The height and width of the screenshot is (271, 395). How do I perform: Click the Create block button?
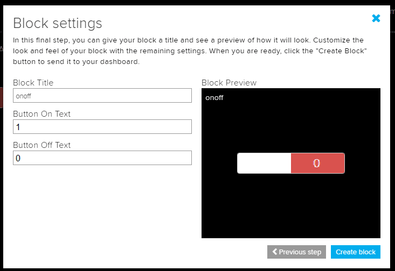(356, 252)
